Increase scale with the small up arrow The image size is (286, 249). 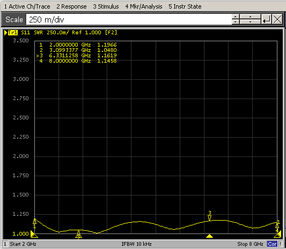236,17
